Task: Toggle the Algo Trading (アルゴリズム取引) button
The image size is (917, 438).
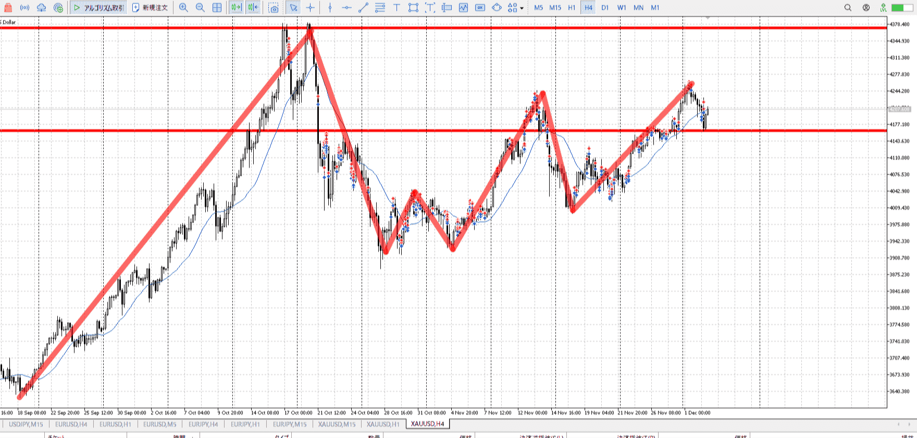Action: (x=98, y=8)
